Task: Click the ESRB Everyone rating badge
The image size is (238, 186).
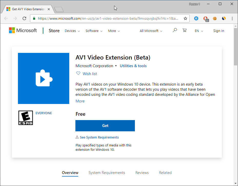Action: tap(26, 118)
